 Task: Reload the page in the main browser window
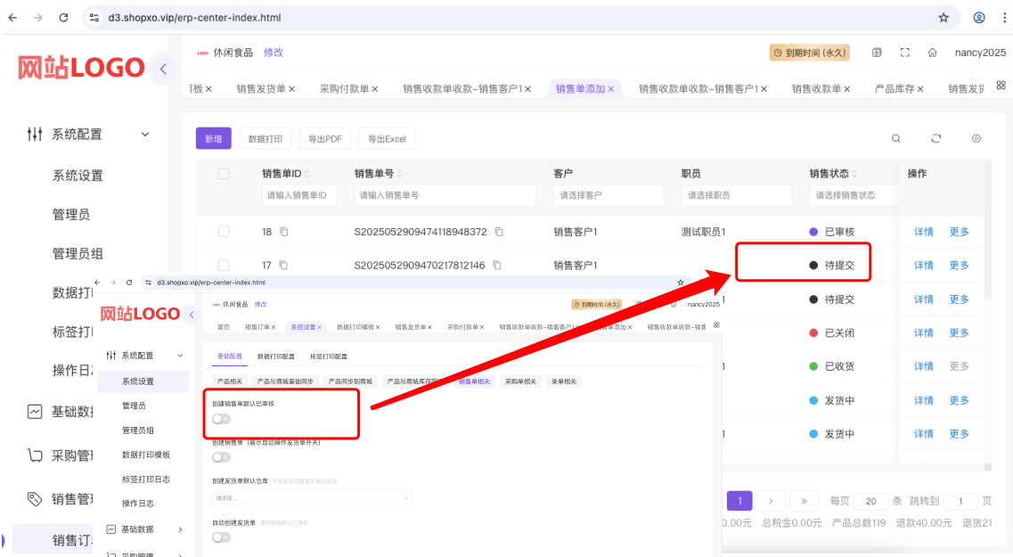[x=63, y=18]
